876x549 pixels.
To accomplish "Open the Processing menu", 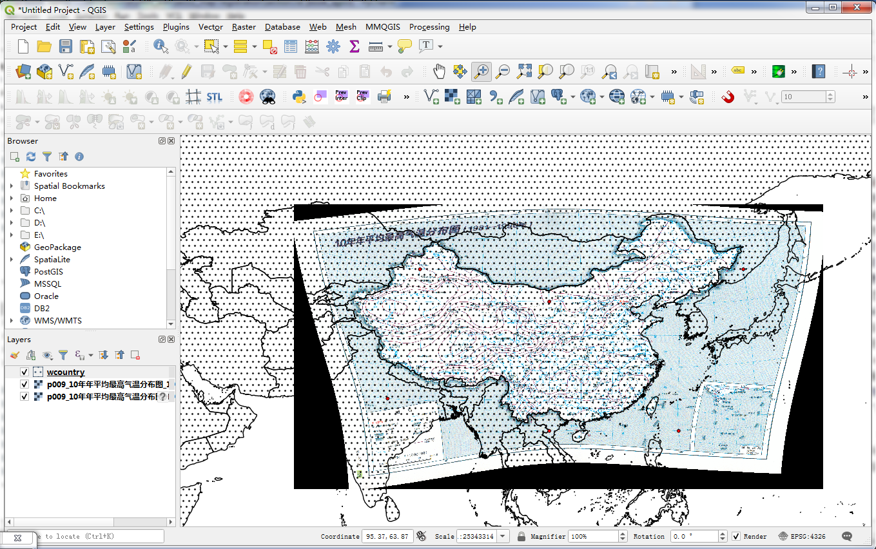I will pos(429,27).
